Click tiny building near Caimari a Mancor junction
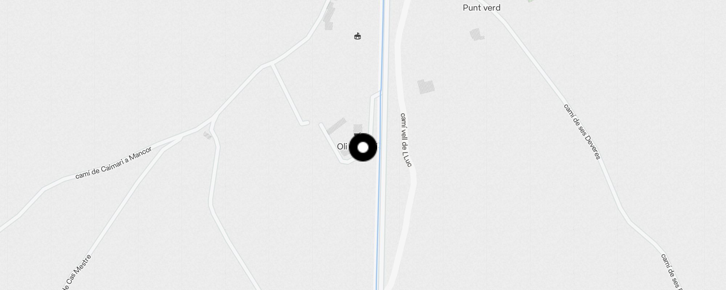This screenshot has width=726, height=290. [x=207, y=135]
